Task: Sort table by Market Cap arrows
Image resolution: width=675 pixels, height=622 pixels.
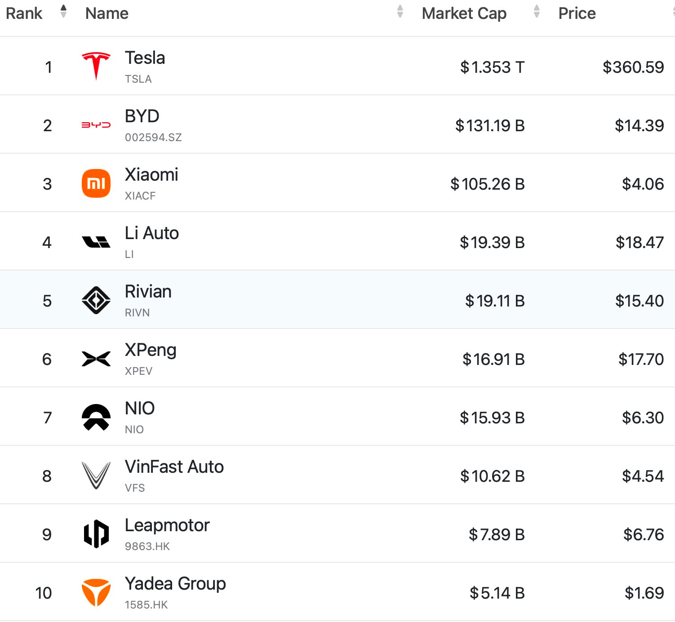Action: (536, 11)
